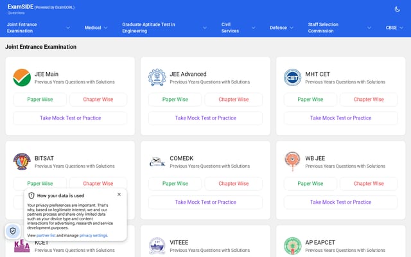Click the MHT CET logo

click(x=293, y=78)
